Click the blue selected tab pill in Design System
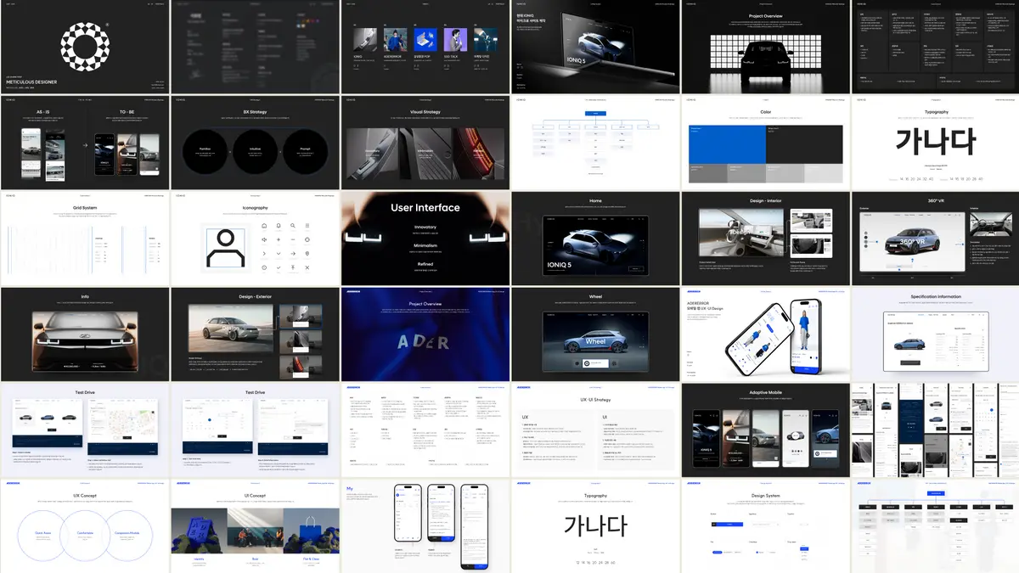This screenshot has width=1019, height=573. pos(717,552)
